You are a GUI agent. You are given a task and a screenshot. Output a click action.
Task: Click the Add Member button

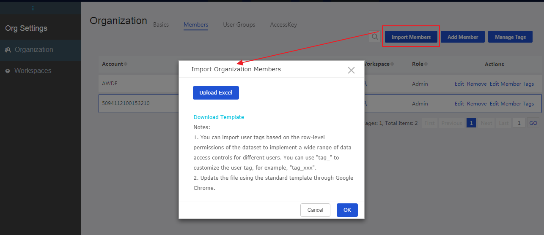[x=463, y=37]
